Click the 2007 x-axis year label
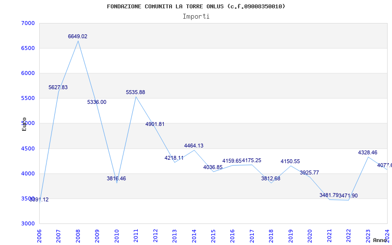The width and height of the screenshot is (392, 245). (58, 236)
